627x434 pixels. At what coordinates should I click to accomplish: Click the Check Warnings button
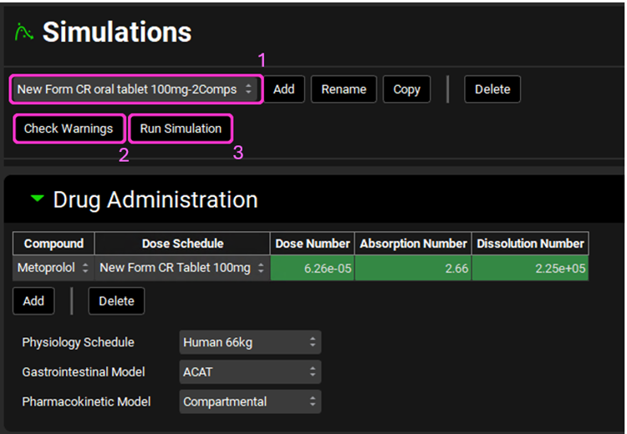(69, 129)
